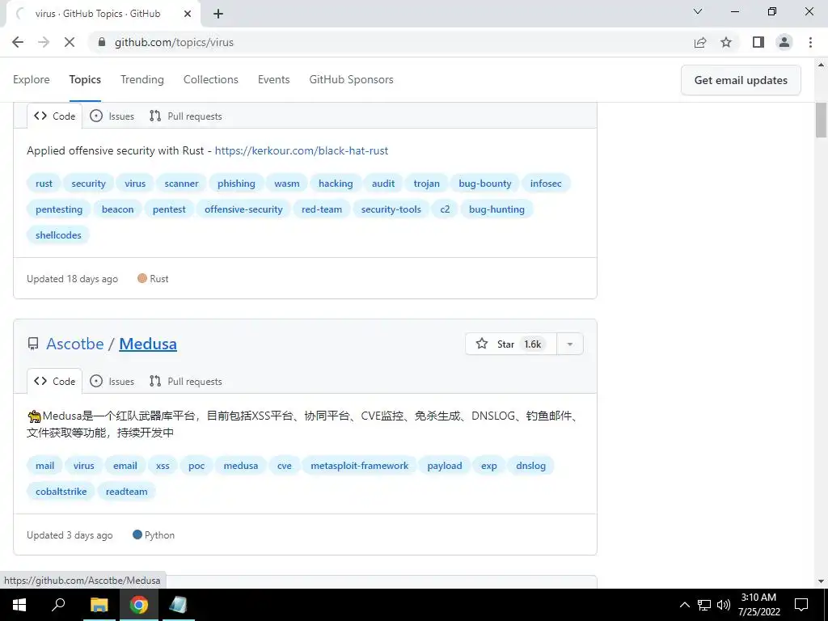Screen dimensions: 828x621
Task: Open the xss topic tag
Action: [163, 466]
